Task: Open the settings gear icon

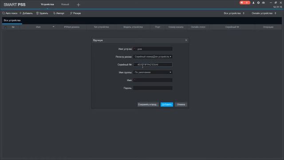Action: click(258, 3)
